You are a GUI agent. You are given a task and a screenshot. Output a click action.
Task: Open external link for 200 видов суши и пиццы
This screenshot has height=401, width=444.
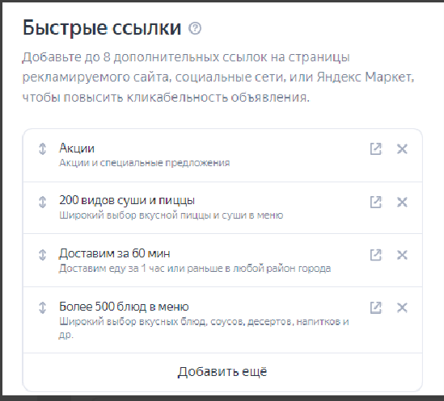click(x=376, y=202)
